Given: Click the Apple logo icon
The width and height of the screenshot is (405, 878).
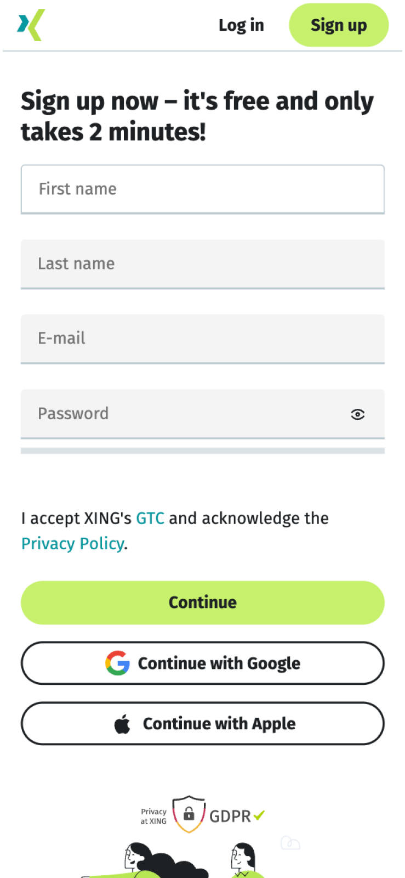Looking at the screenshot, I should (x=123, y=723).
